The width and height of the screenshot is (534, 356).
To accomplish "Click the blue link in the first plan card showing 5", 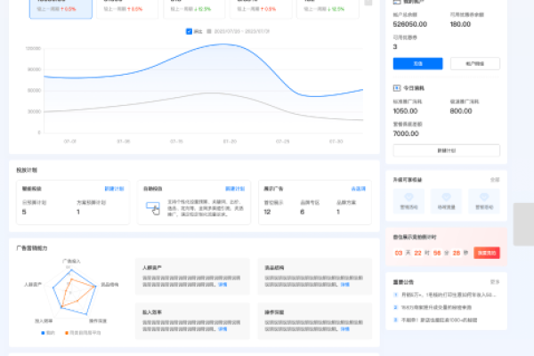I will 114,189.
